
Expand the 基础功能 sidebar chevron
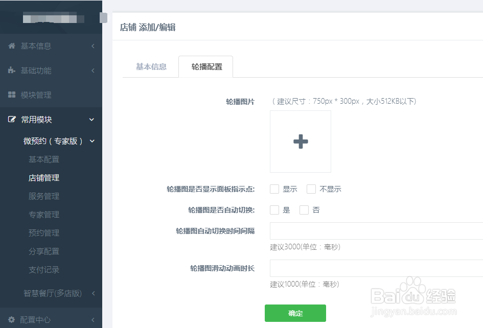tap(93, 71)
